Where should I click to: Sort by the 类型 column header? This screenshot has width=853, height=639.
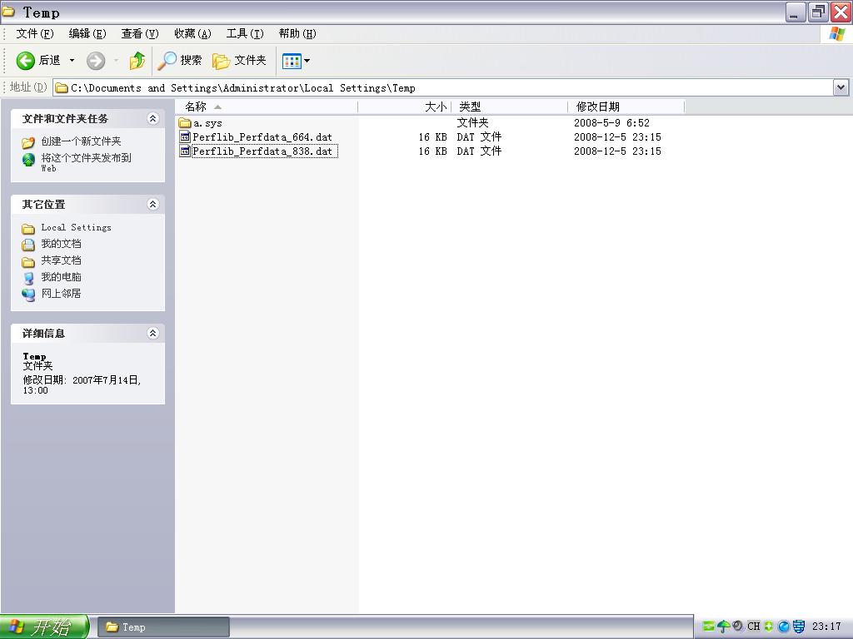pos(509,106)
